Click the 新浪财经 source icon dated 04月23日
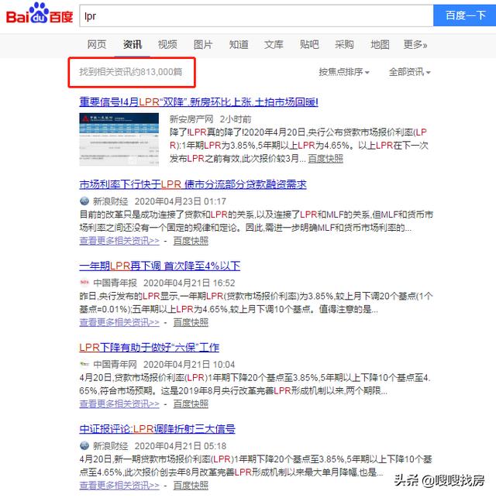The height and width of the screenshot is (498, 496). point(84,201)
